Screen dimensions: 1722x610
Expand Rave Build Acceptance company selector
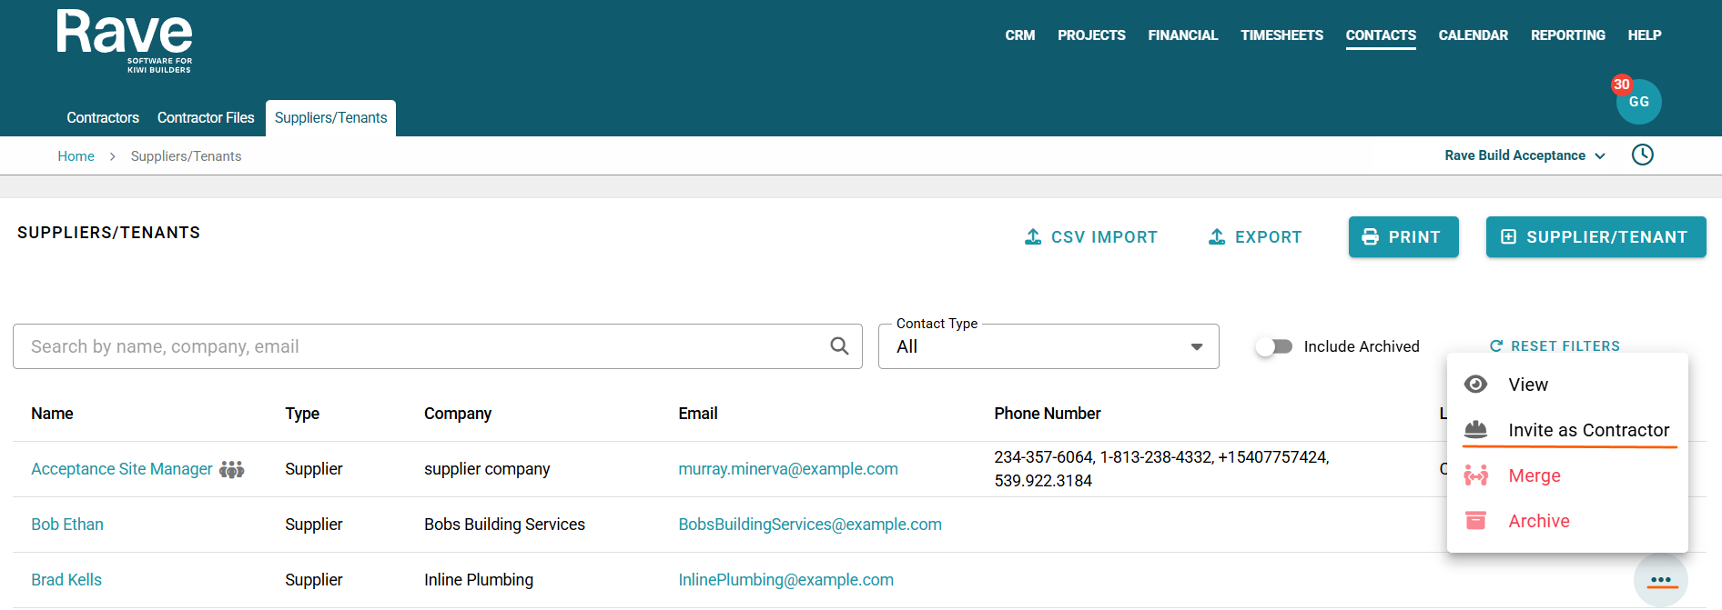(1524, 155)
